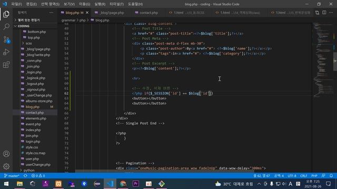Screen dimensions: 337x189
Task: Open Chrome from the taskbar
Action: click(x=123, y=184)
